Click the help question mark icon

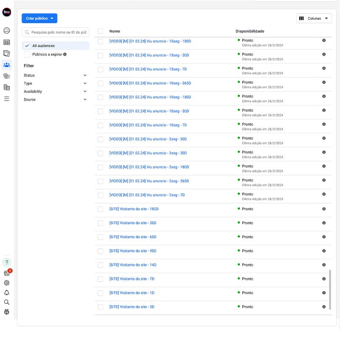[x=6, y=262]
